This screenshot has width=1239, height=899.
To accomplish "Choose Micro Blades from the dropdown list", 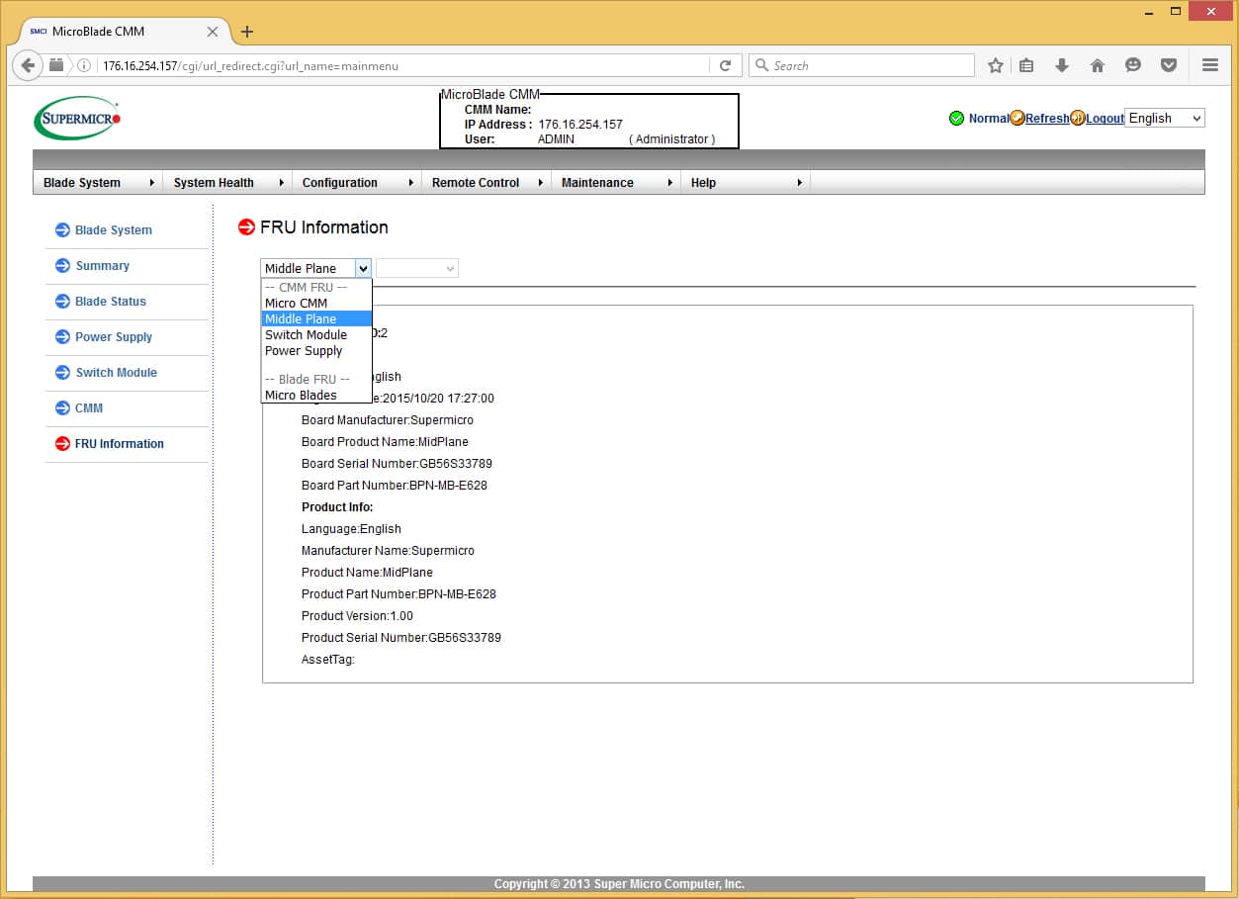I will (316, 396).
